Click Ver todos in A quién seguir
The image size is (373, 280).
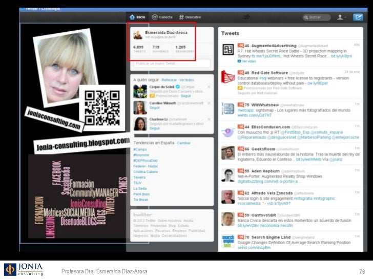tap(186, 80)
